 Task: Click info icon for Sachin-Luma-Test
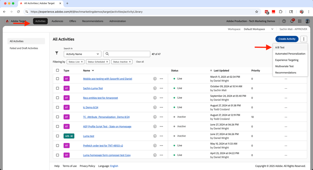155,88
